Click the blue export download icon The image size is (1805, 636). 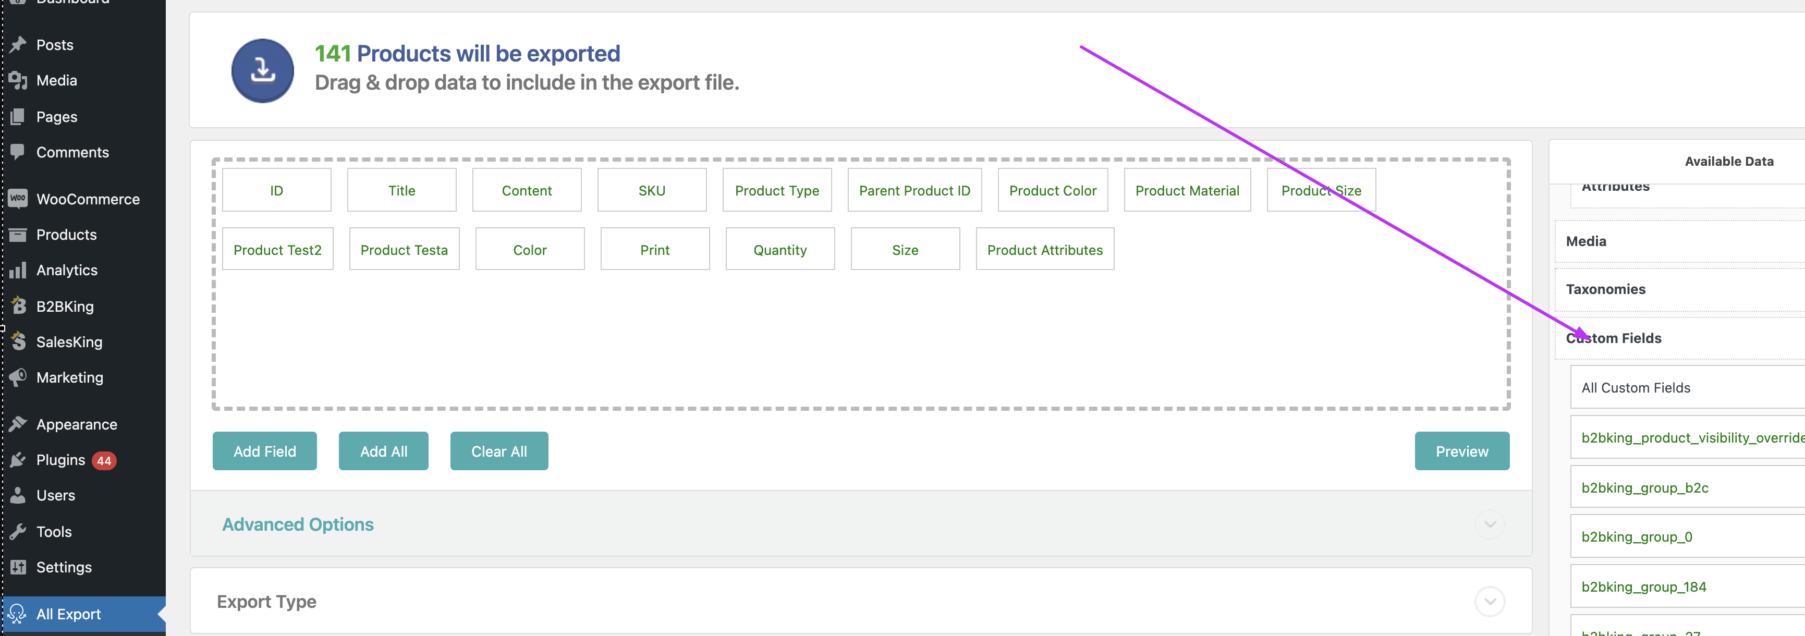click(263, 71)
